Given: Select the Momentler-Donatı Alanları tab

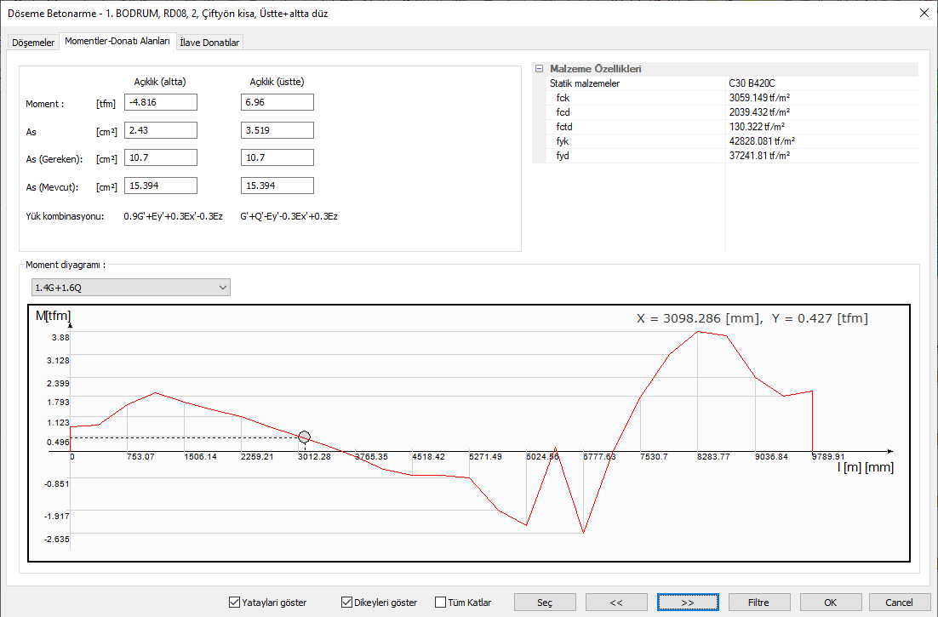Looking at the screenshot, I should pyautogui.click(x=117, y=41).
